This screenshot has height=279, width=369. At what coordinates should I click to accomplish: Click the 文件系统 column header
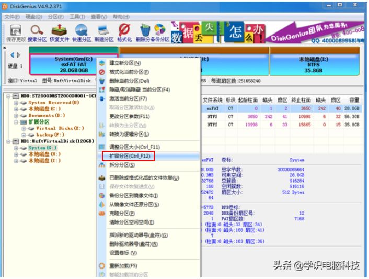213,100
